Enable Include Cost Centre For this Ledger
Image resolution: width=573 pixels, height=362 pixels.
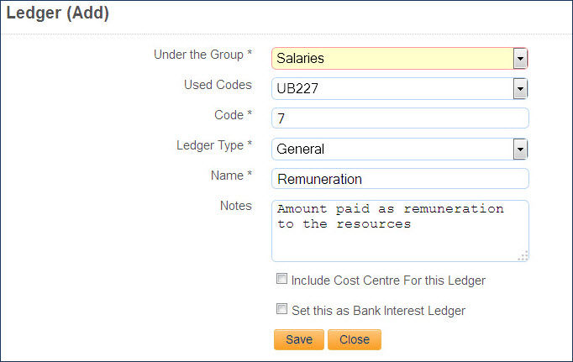click(x=281, y=279)
